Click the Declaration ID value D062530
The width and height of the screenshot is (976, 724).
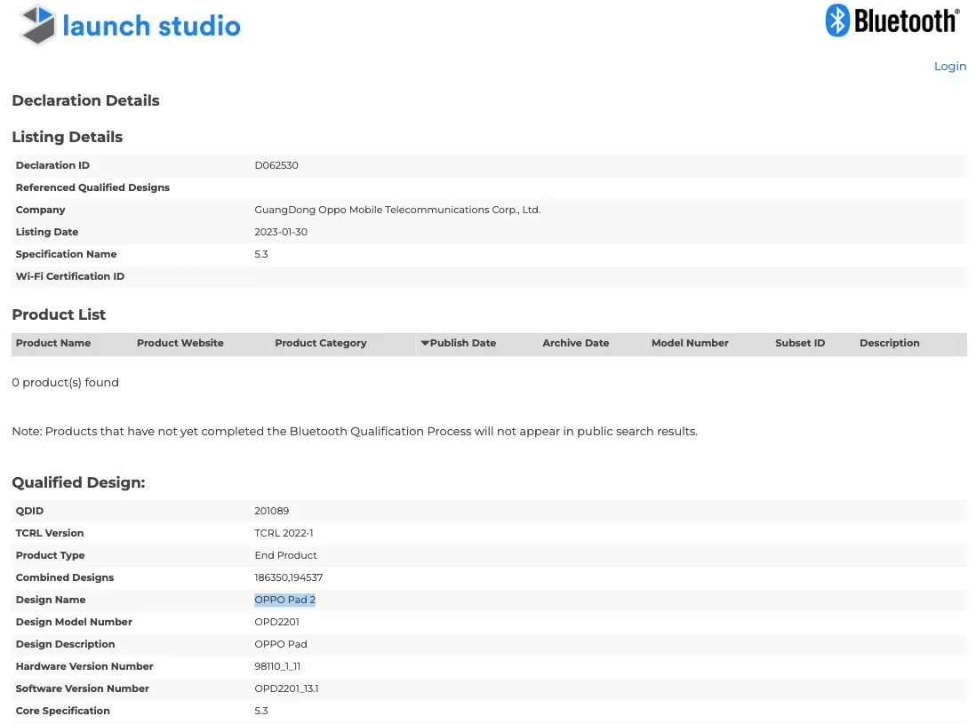pos(276,165)
